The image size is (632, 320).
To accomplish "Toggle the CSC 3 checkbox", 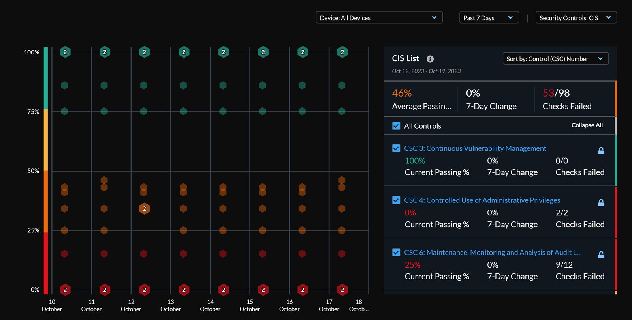I will pos(396,148).
